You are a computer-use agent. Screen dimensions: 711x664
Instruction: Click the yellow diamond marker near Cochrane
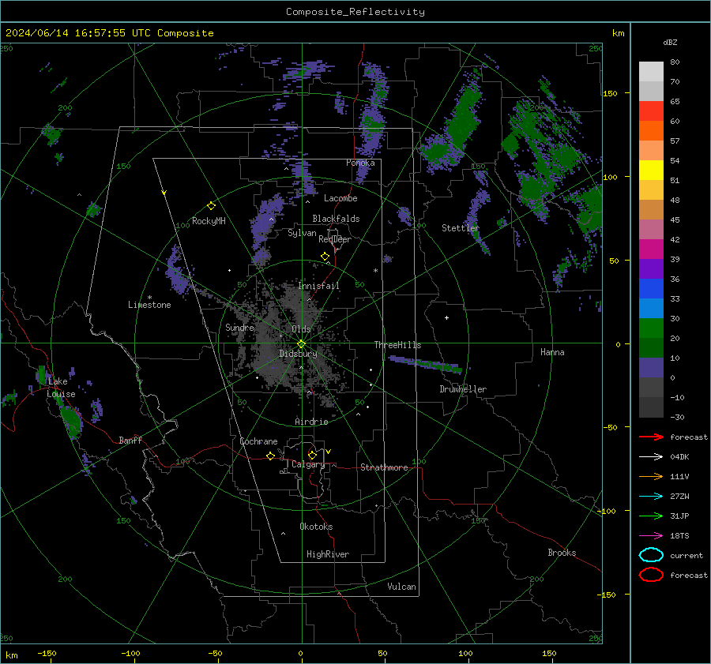click(270, 456)
